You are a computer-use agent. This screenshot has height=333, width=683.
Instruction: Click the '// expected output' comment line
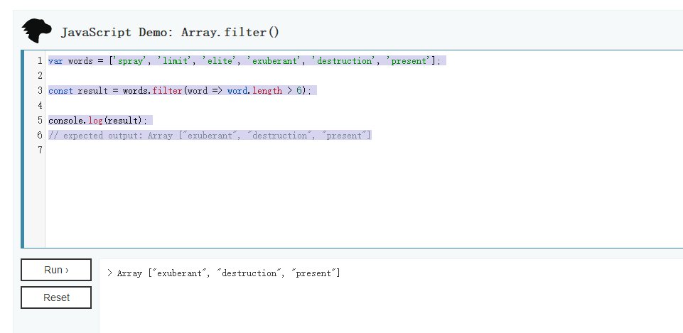coord(210,136)
